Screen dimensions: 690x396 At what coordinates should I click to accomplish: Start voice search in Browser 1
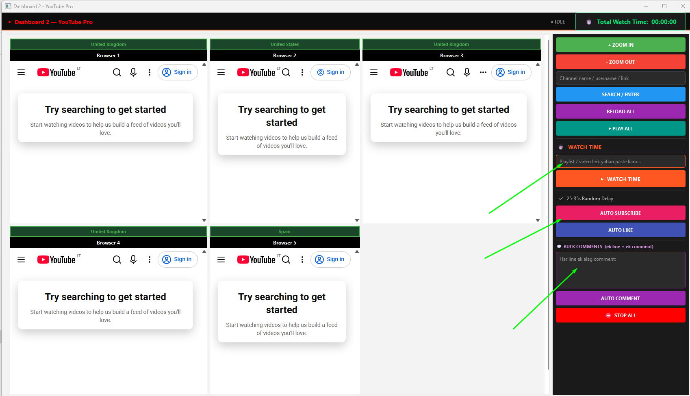(133, 72)
